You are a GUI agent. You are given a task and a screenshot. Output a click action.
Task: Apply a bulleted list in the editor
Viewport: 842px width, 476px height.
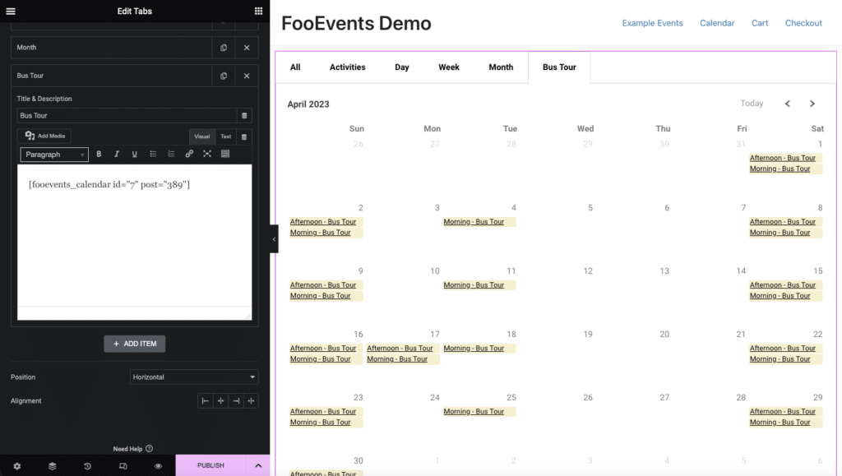point(152,154)
